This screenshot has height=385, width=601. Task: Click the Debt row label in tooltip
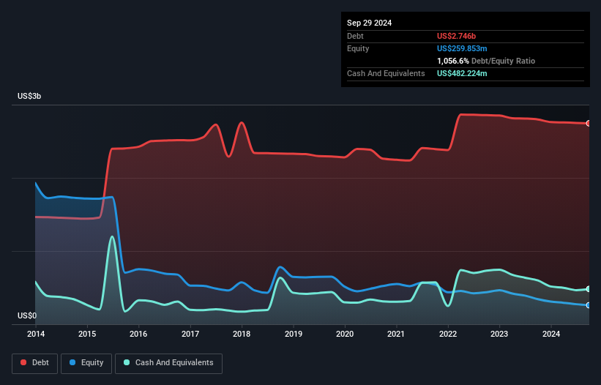(355, 36)
